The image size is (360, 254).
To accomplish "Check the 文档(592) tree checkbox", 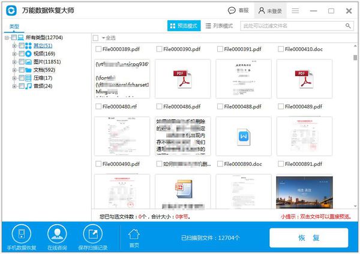I will tap(22, 69).
